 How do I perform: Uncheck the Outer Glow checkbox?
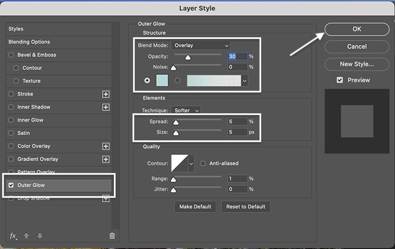(11, 185)
